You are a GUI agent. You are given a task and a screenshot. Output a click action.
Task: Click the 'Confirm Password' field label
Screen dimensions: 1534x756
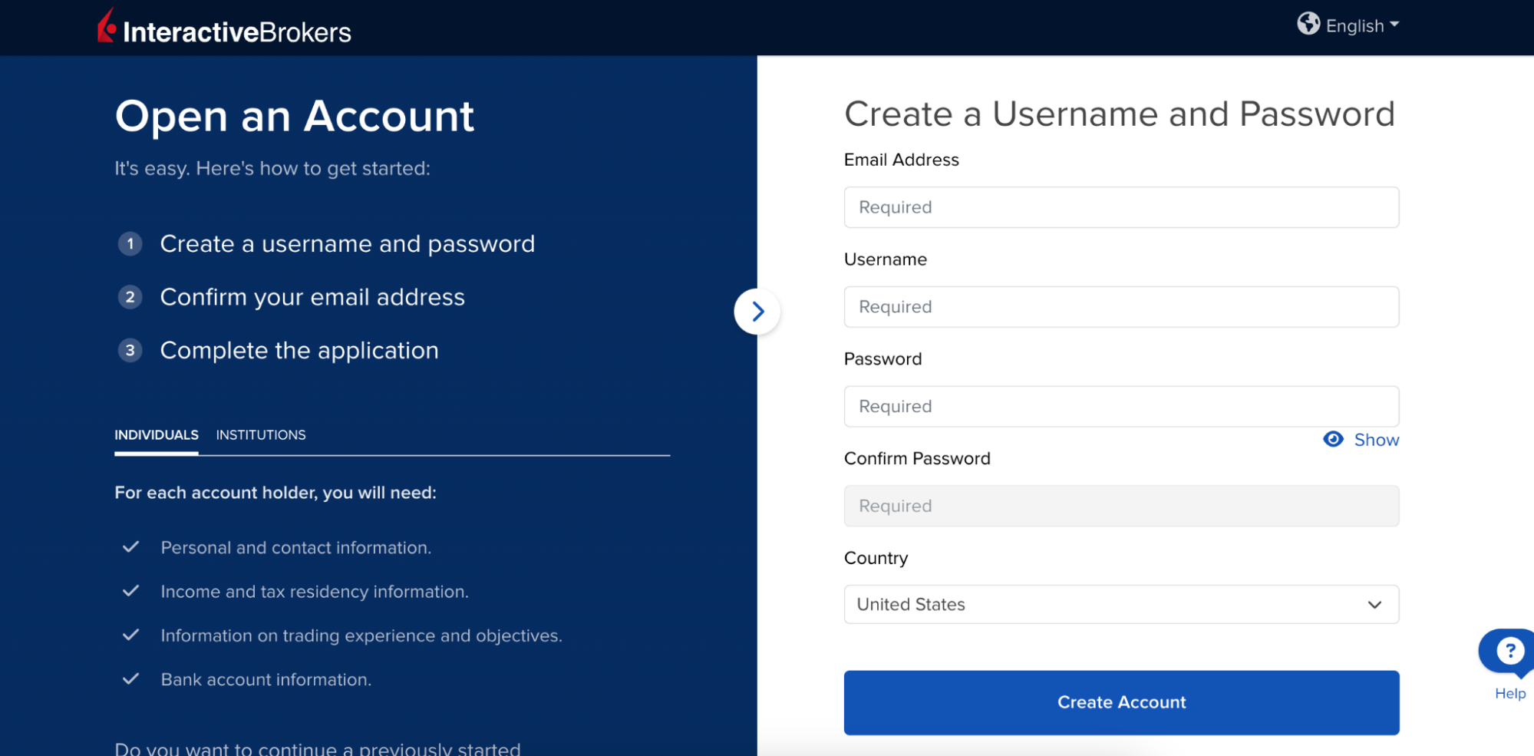pos(917,458)
